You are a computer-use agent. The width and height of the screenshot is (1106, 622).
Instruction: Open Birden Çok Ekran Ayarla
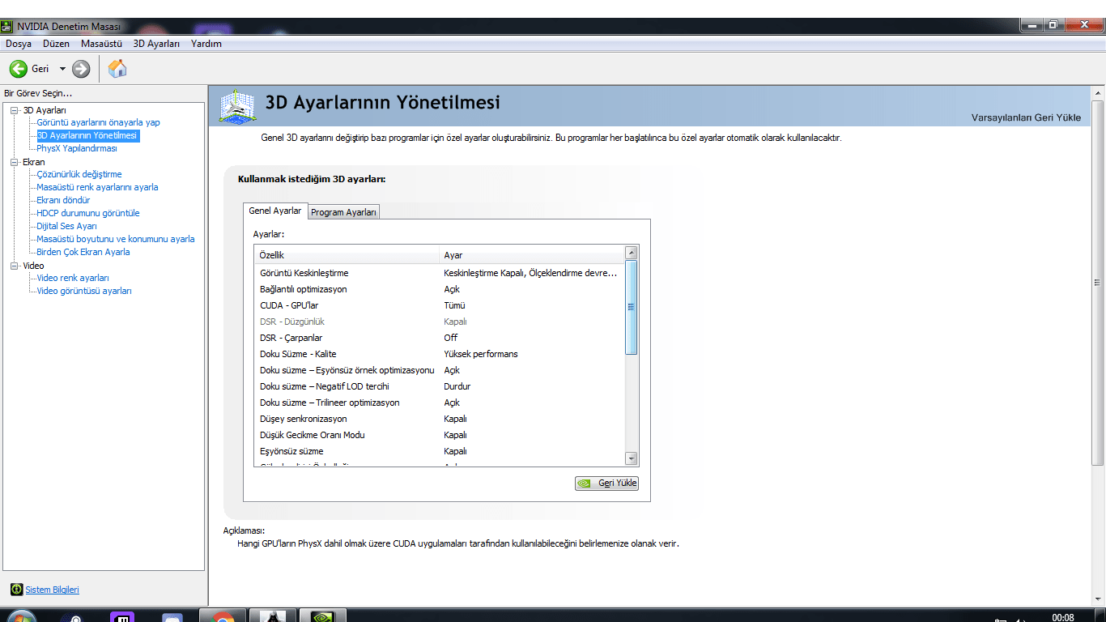point(83,252)
